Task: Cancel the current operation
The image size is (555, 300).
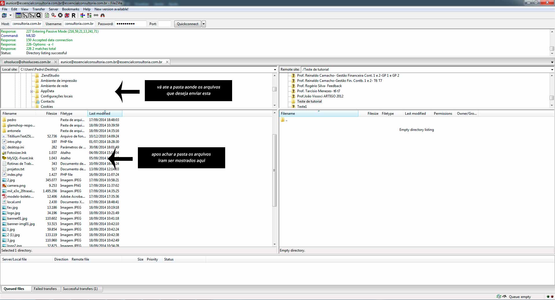Action: tap(60, 15)
